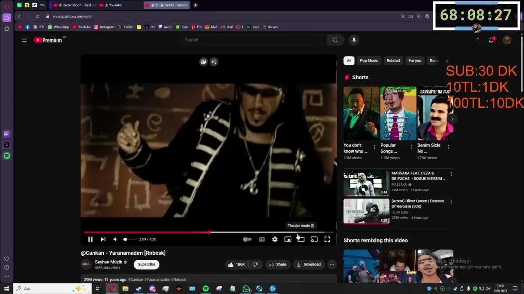Viewport: 524px width, 294px height.
Task: Go back with browser back arrow
Action: (x=19, y=16)
